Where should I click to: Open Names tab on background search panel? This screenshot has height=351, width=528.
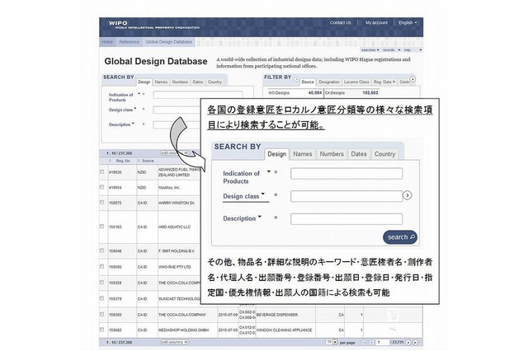coord(161,82)
